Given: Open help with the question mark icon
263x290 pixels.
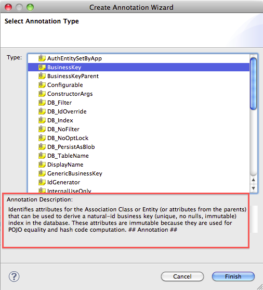Looking at the screenshot, I should (14, 276).
